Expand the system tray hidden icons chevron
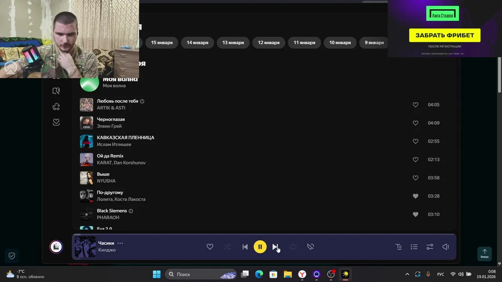 (407, 274)
